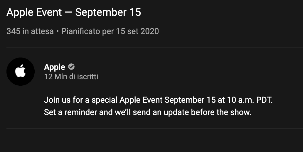Click the number 15 in the video title

(135, 12)
